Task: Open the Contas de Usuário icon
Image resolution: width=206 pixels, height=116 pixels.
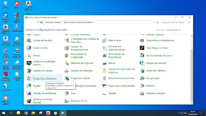Action: [29, 40]
